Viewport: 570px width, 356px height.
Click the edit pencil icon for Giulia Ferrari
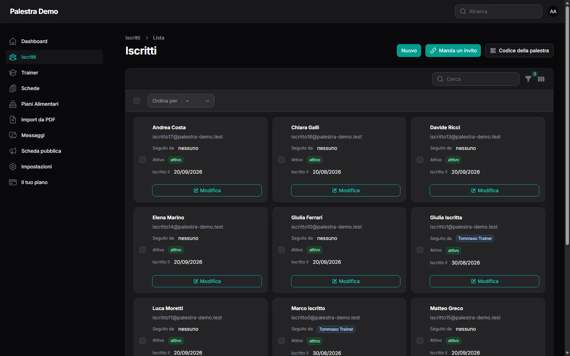335,281
